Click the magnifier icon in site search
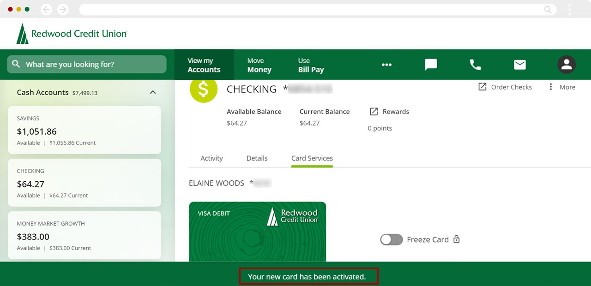 pos(16,64)
